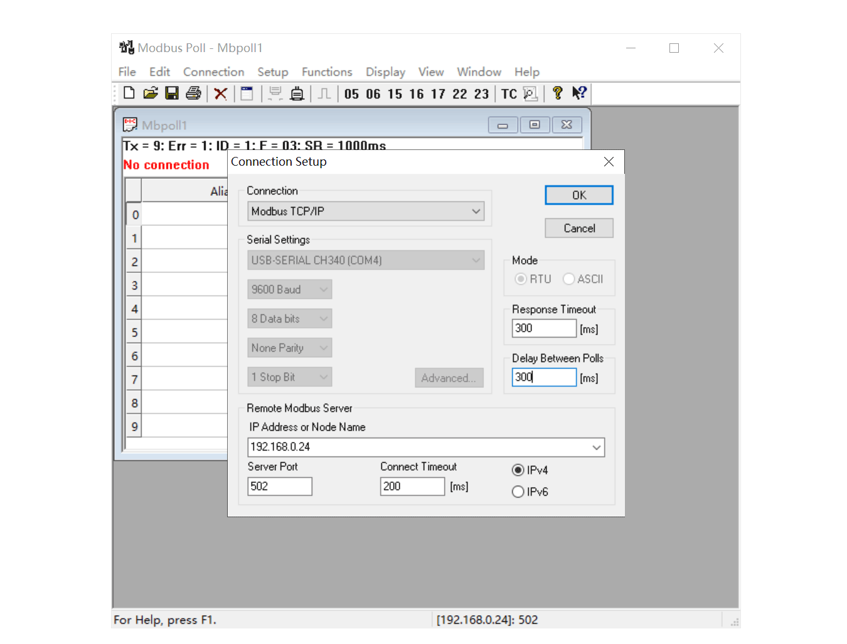847x644 pixels.
Task: Open the Connection type dropdown
Action: pos(476,211)
